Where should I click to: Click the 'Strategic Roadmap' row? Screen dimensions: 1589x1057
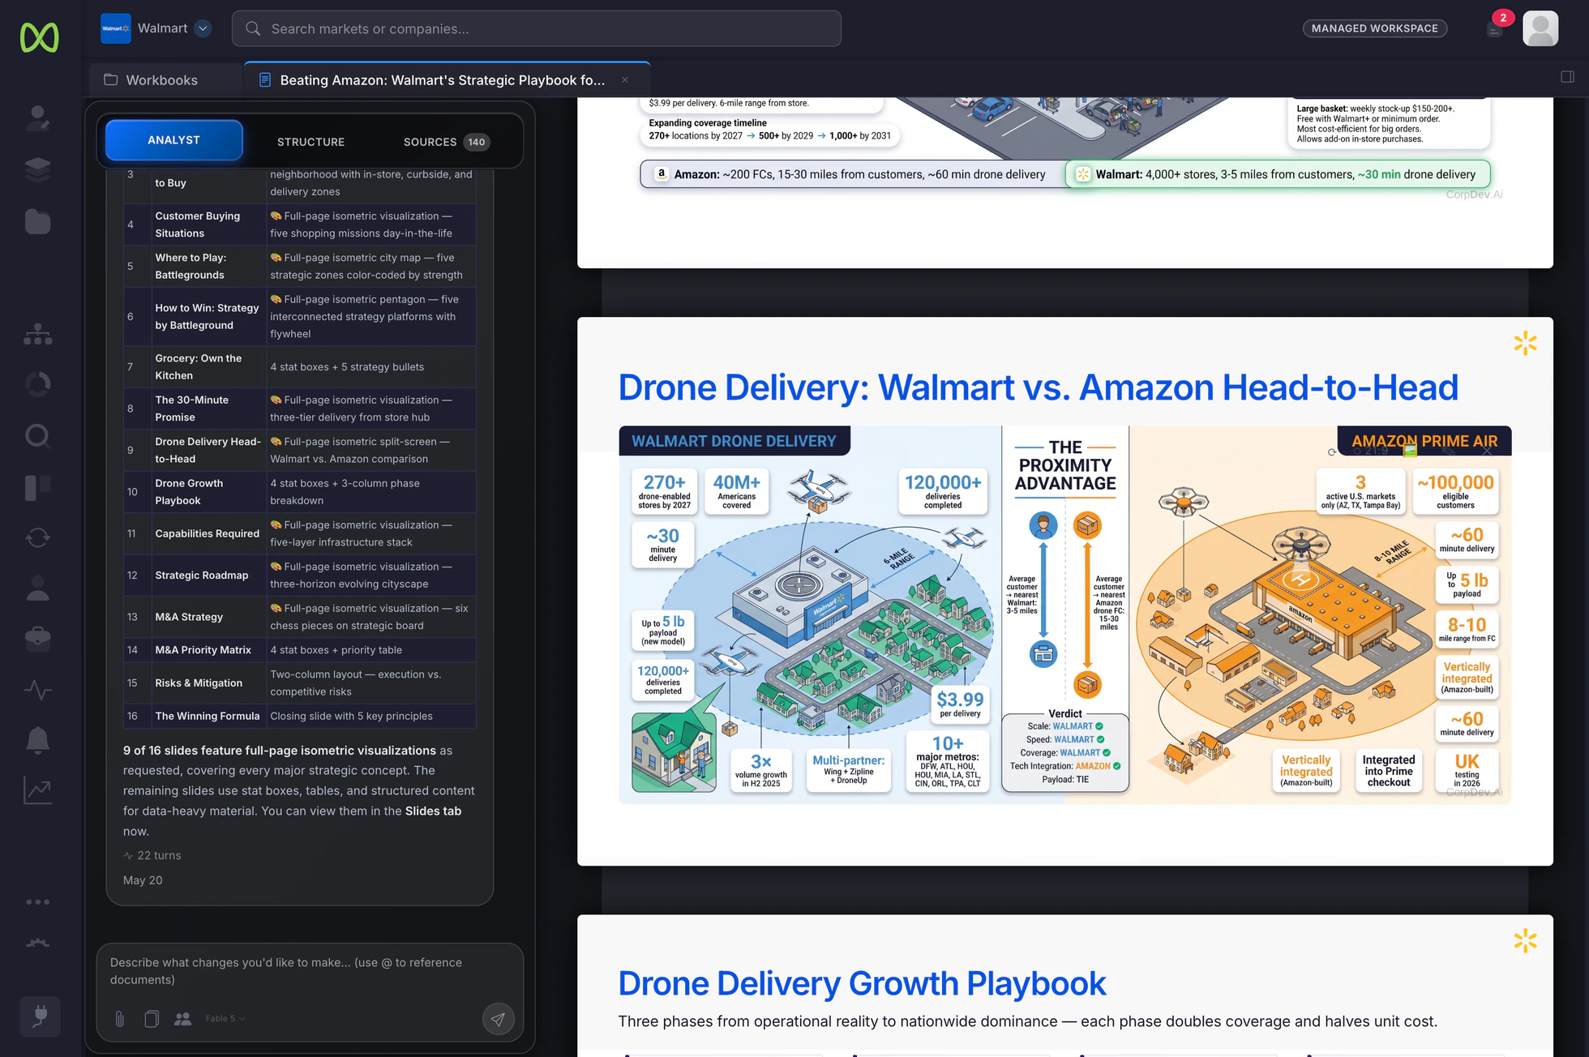click(x=299, y=575)
